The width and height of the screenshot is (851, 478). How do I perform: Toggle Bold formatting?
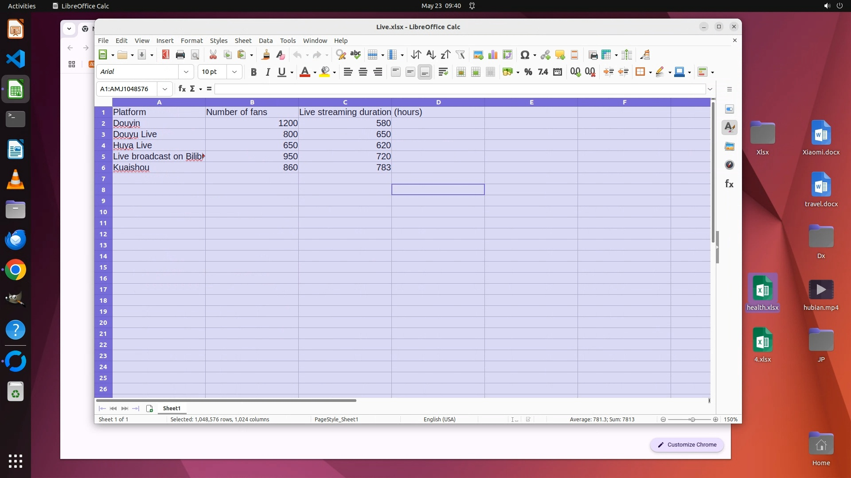(x=253, y=72)
